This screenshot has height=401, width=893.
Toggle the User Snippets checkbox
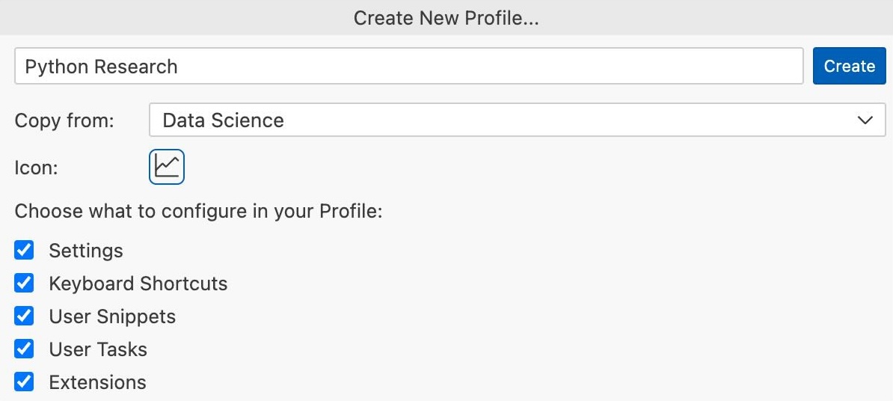24,316
